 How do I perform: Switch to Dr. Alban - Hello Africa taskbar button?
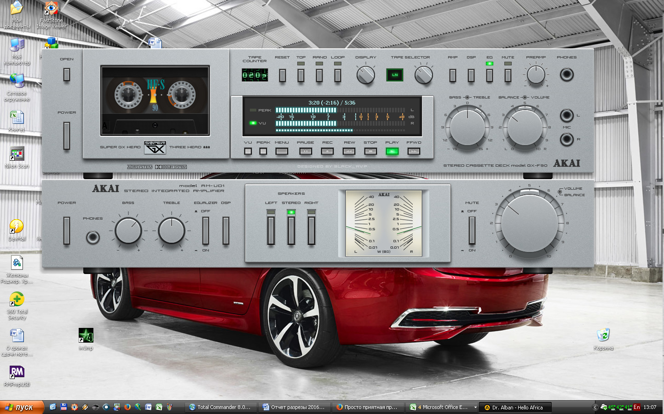click(515, 407)
